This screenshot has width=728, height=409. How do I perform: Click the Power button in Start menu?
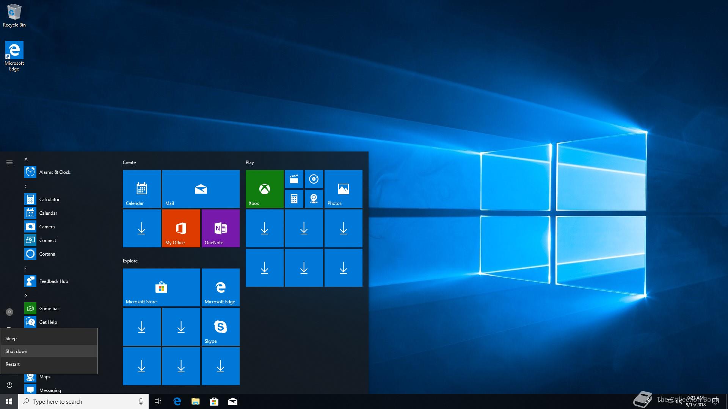(x=9, y=385)
